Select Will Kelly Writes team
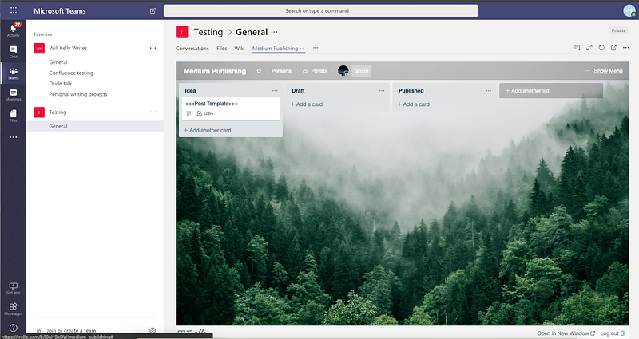 (x=68, y=48)
